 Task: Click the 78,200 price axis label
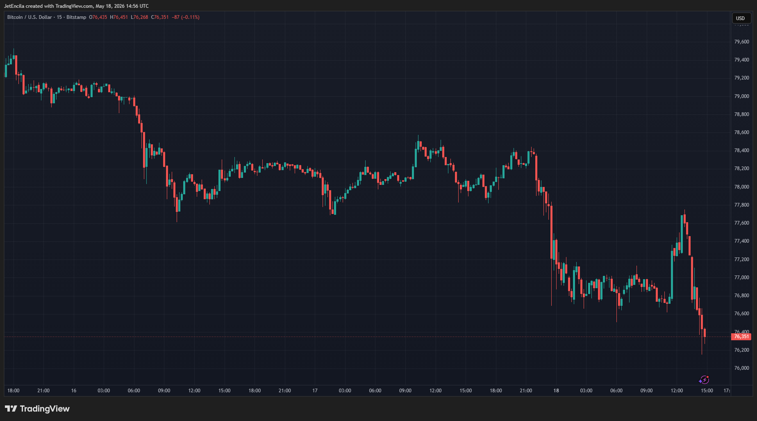coord(741,168)
